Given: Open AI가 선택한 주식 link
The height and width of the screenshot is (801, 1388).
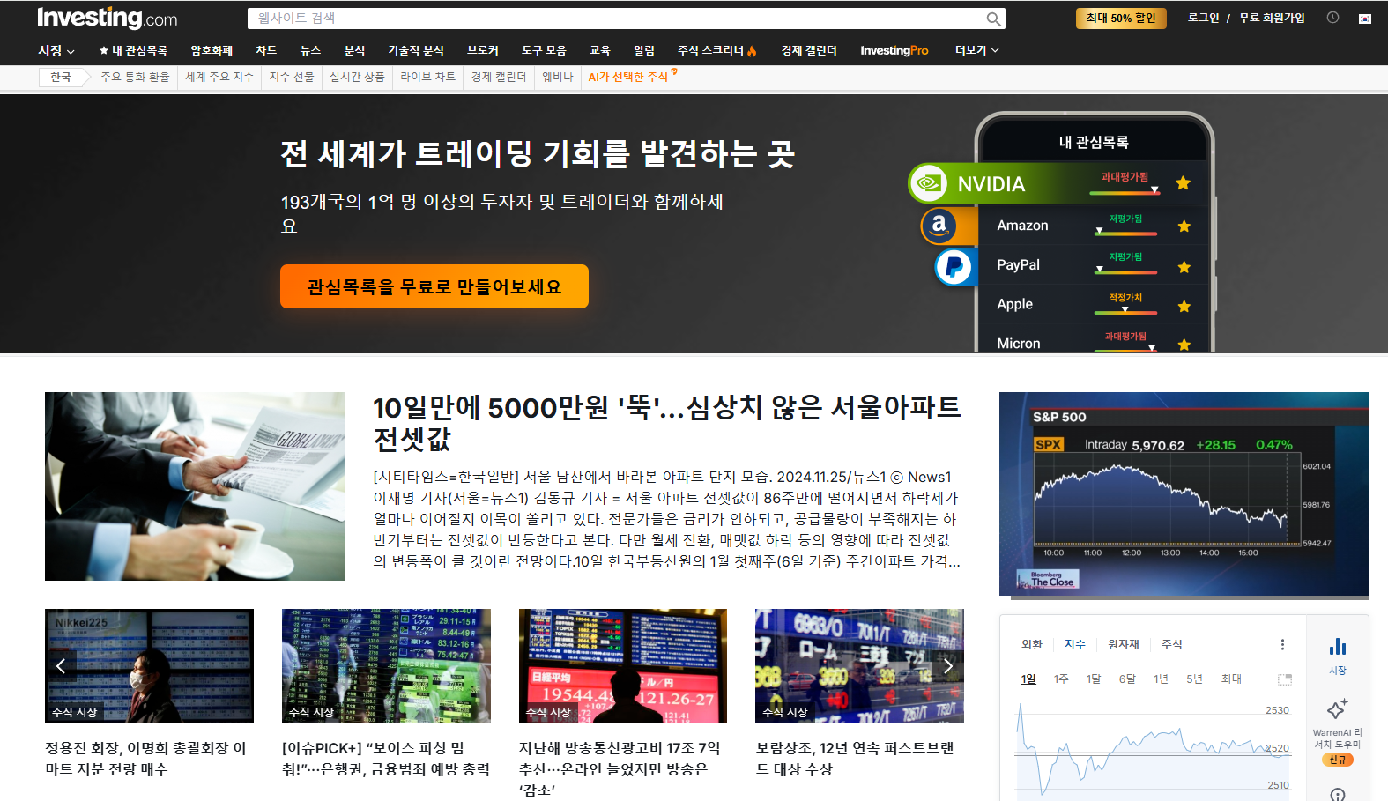Looking at the screenshot, I should (629, 78).
